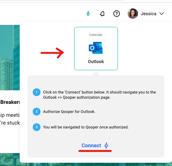Click the 'Outlook' name under the logo

click(x=96, y=61)
